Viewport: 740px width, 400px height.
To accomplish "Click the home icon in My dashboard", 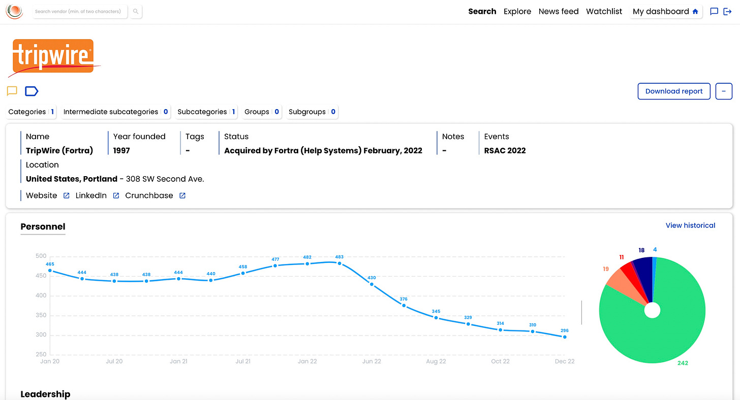I will coord(695,11).
